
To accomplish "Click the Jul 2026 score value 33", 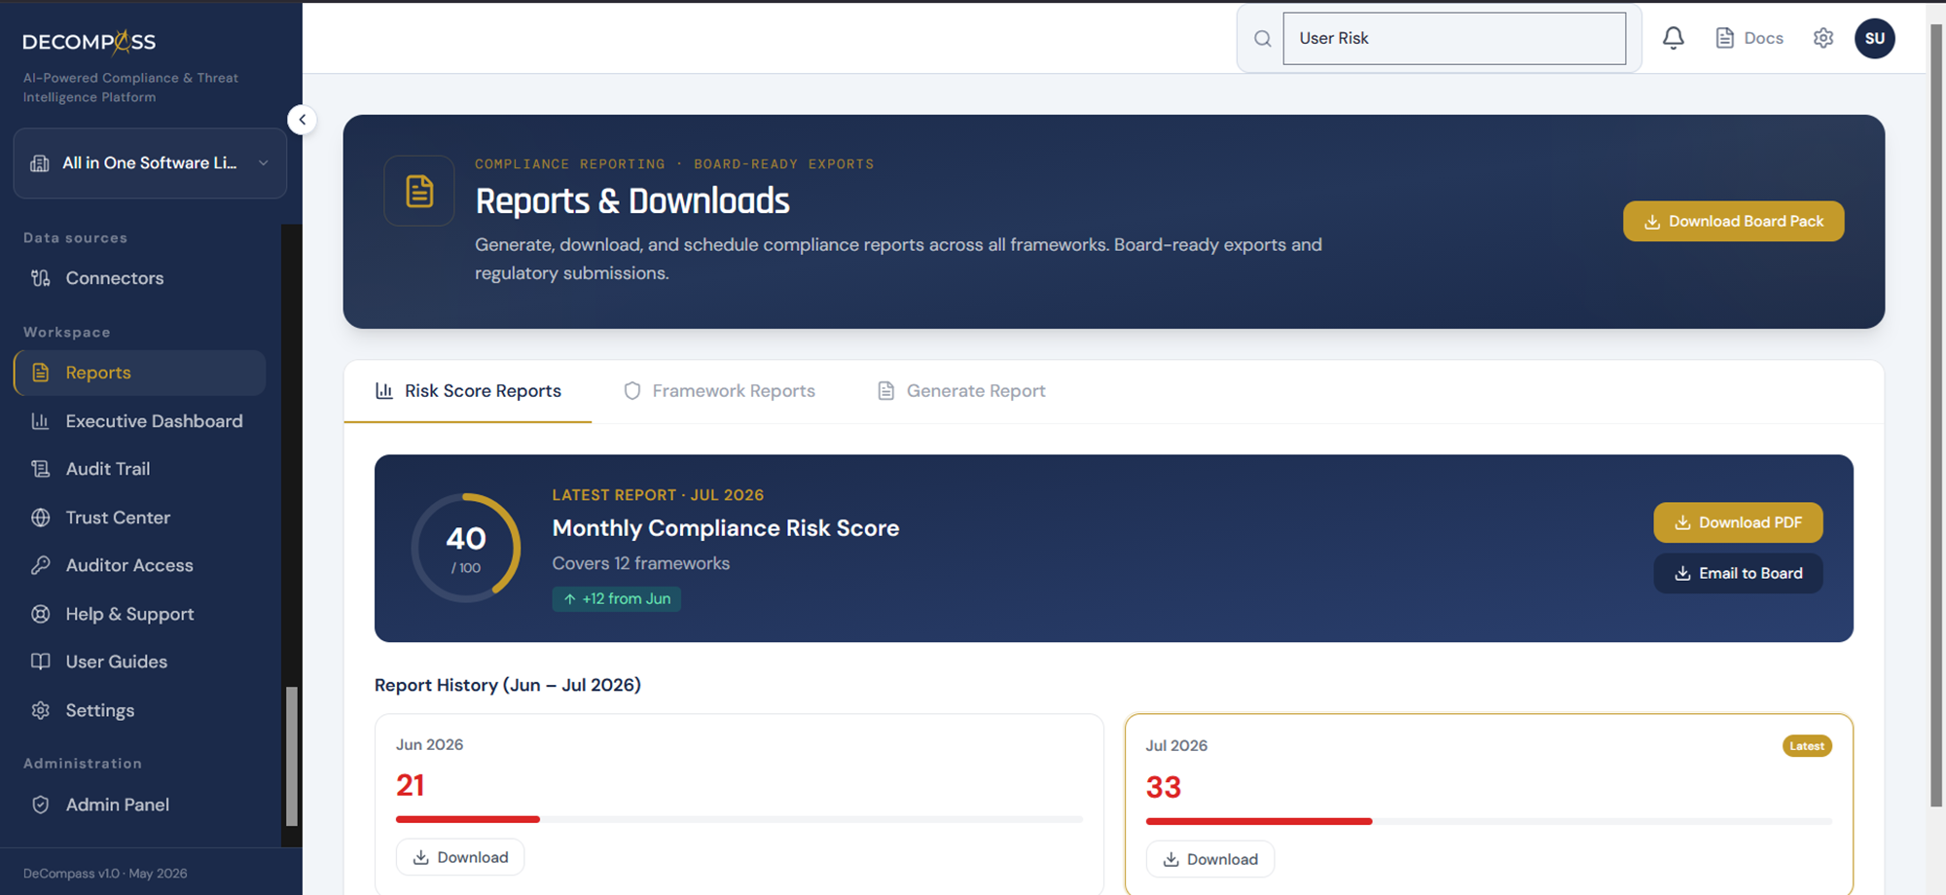I will pos(1164,787).
